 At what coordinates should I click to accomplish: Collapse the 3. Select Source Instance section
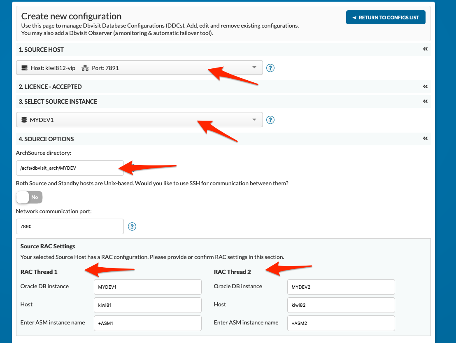pyautogui.click(x=425, y=101)
